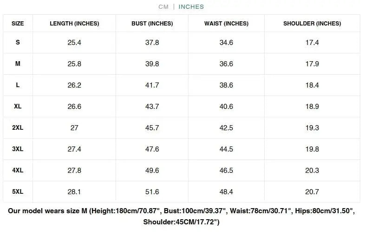The height and width of the screenshot is (235, 365).
Task: Select the size L row label
Action: [18, 85]
